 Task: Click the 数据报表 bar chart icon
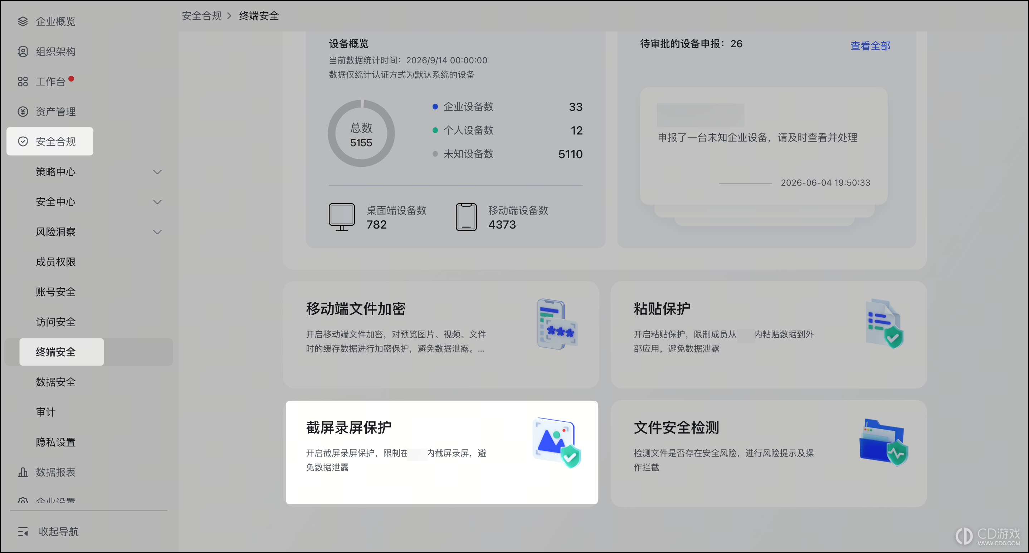23,472
